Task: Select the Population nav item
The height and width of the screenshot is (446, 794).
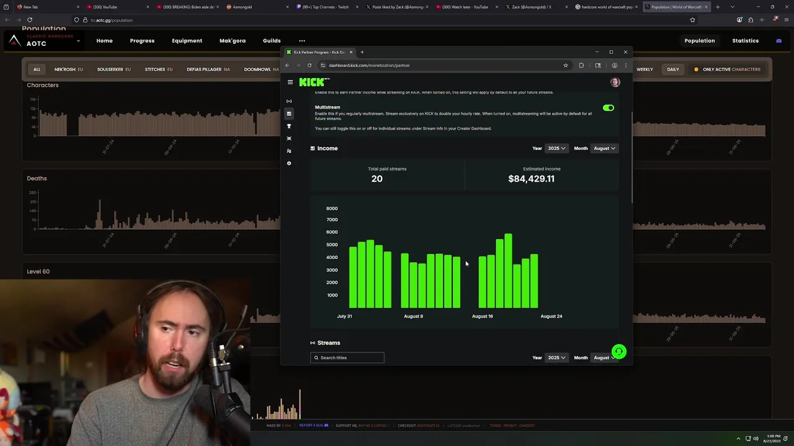Action: point(700,41)
